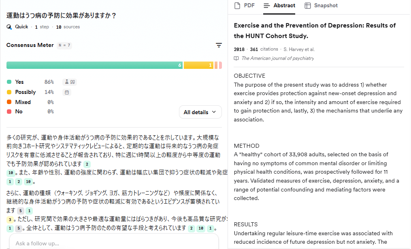This screenshot has width=411, height=249.
Task: Click the '14%' value for Possibly
Action: (x=49, y=92)
